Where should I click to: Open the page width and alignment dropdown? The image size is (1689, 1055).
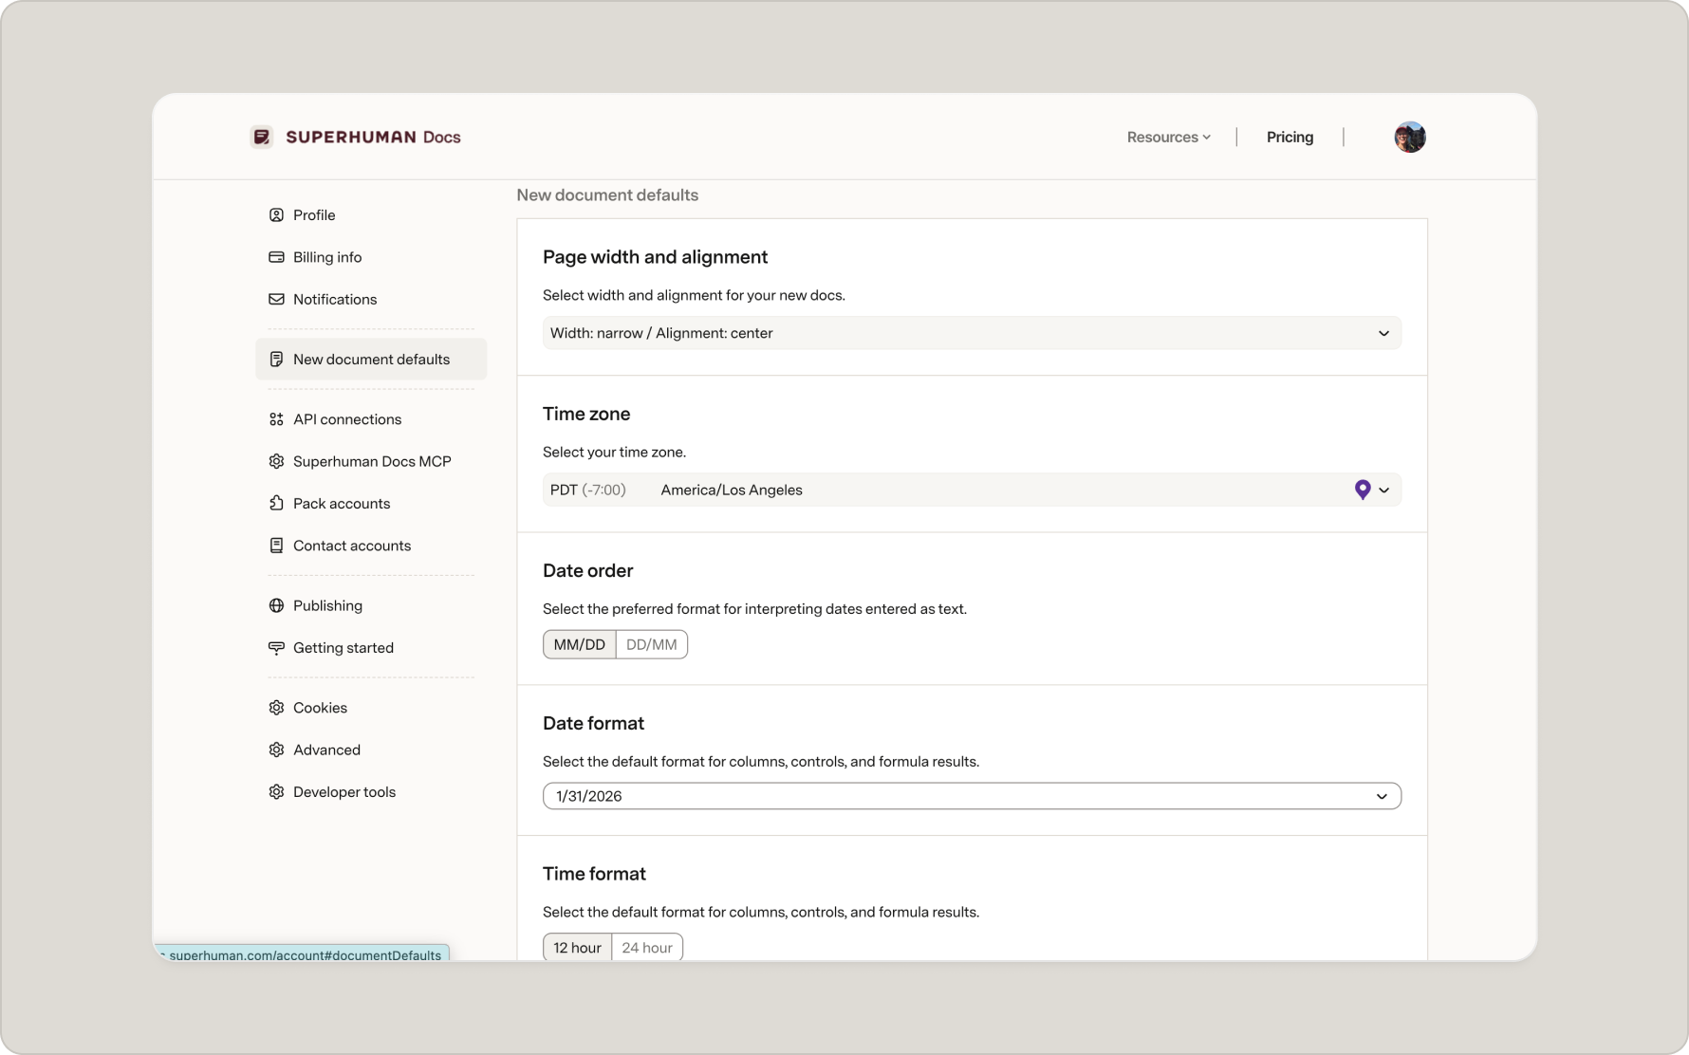(x=972, y=333)
